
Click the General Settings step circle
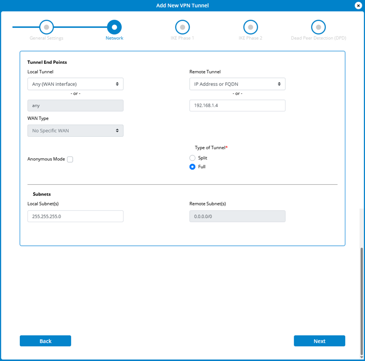[x=46, y=27]
